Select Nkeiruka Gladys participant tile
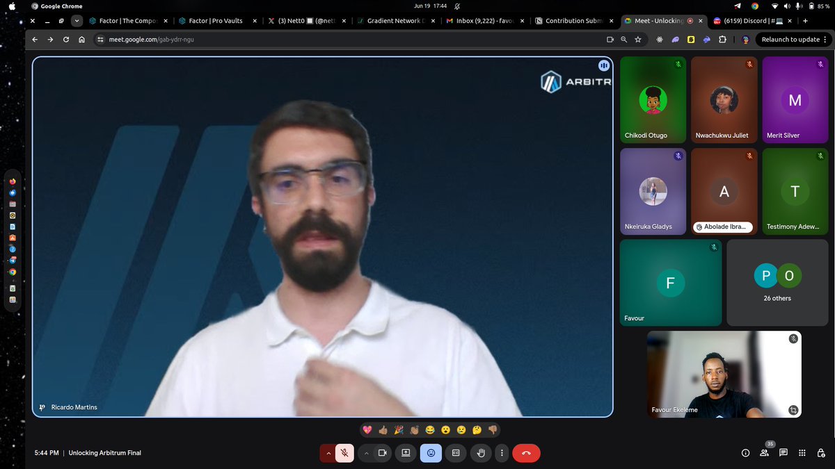Viewport: 835px width, 469px height. 653,191
